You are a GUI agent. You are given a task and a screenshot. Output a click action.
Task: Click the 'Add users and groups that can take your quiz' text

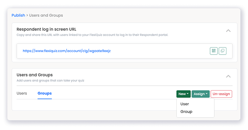50,80
